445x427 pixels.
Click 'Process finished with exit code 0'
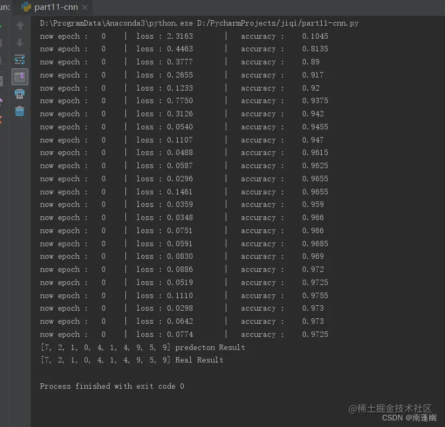point(112,386)
